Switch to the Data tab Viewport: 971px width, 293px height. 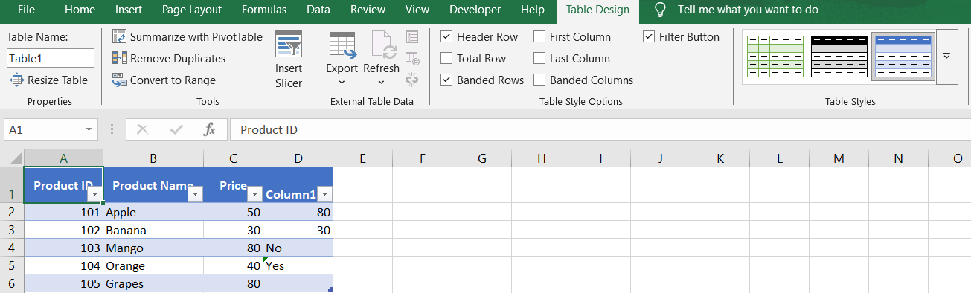318,10
